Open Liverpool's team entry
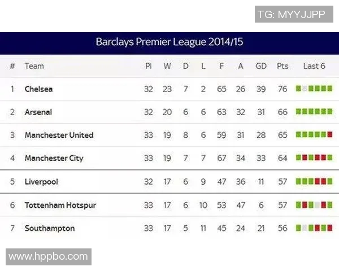The height and width of the screenshot is (271, 339). [41, 182]
